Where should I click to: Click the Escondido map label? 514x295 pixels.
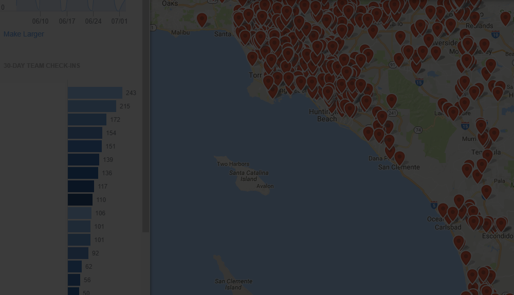click(498, 236)
